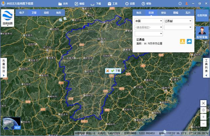Click the 南昌市 city marker on map
Screen dimensions: 210x136
pos(102,42)
